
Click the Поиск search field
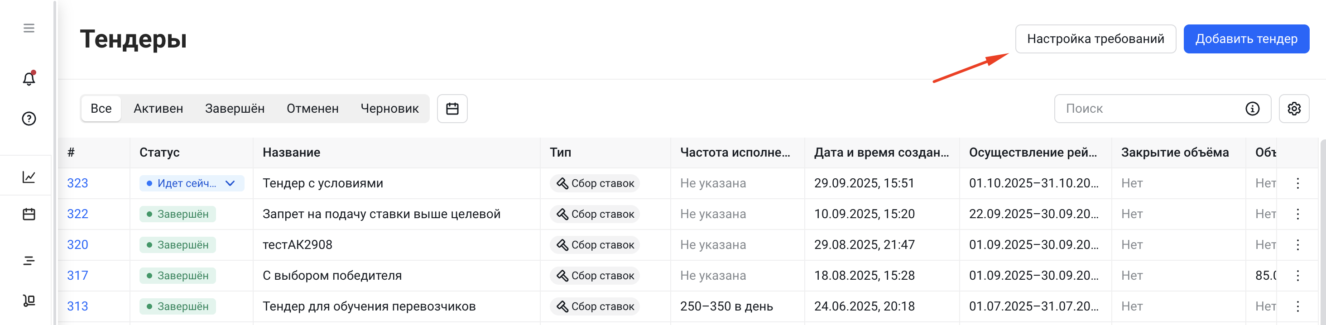point(1148,109)
